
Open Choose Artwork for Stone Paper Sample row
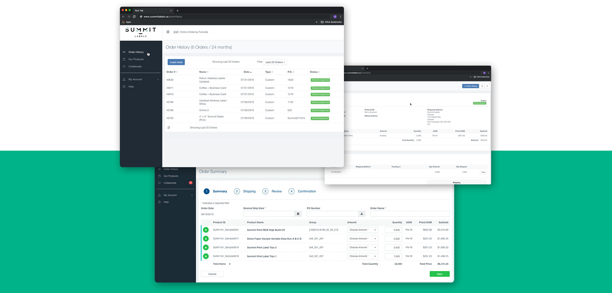tap(362, 239)
